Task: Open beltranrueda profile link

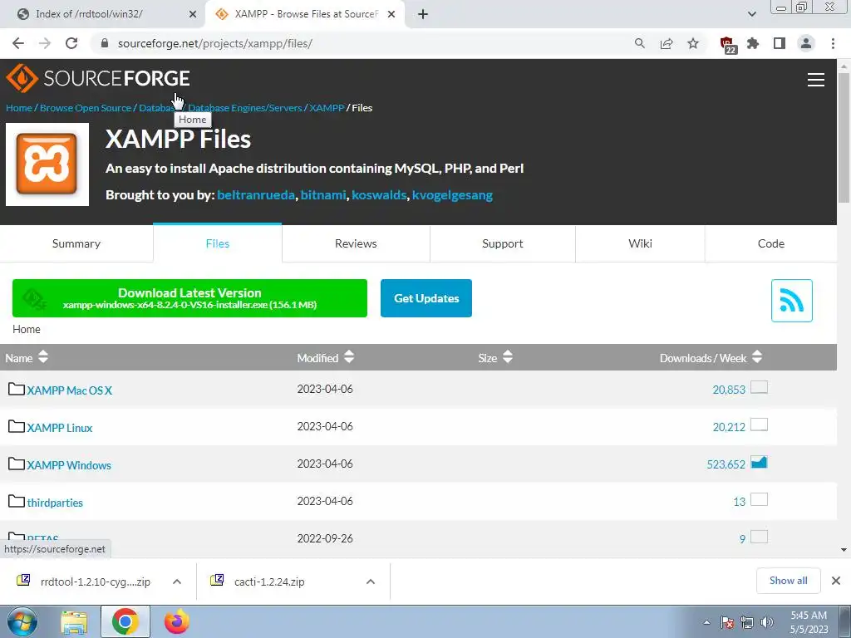Action: point(256,194)
